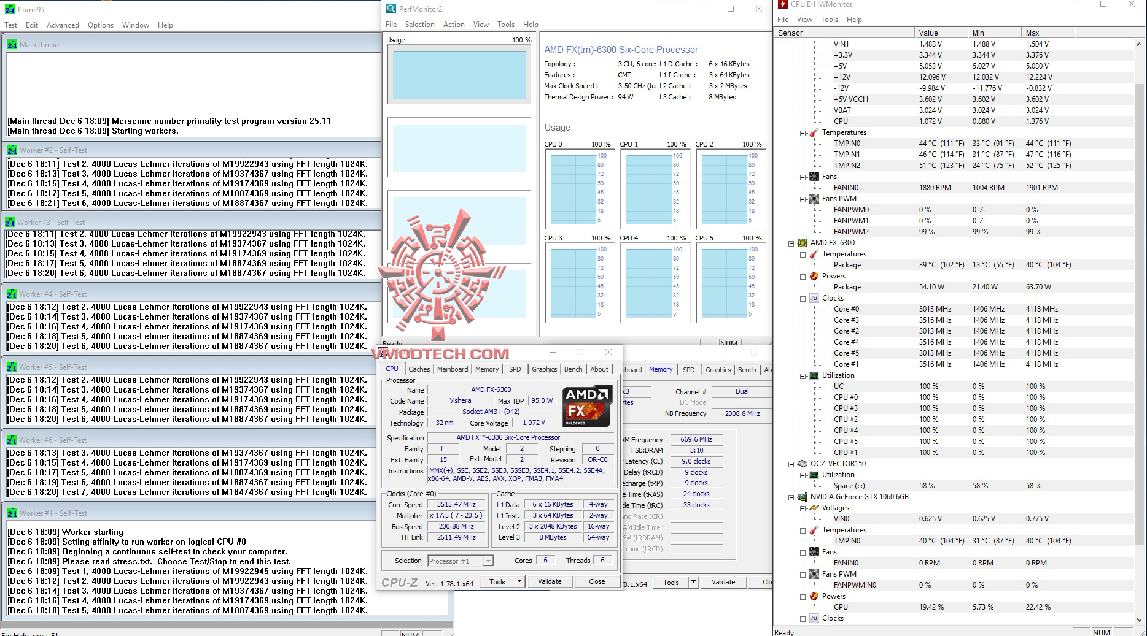1147x636 pixels.
Task: Click the thermometer icon beside the TMPIN0 Temperatures group
Action: (x=814, y=132)
